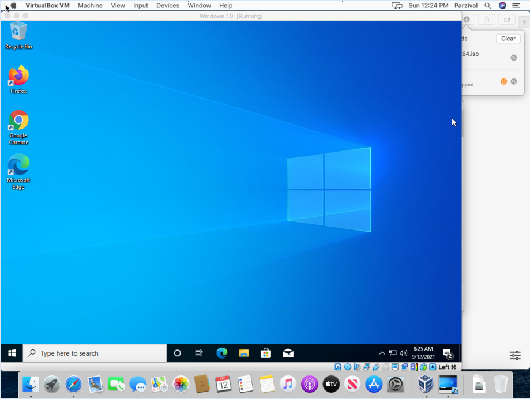The height and width of the screenshot is (399, 530).
Task: Open macOS Notification Center
Action: (x=516, y=5)
